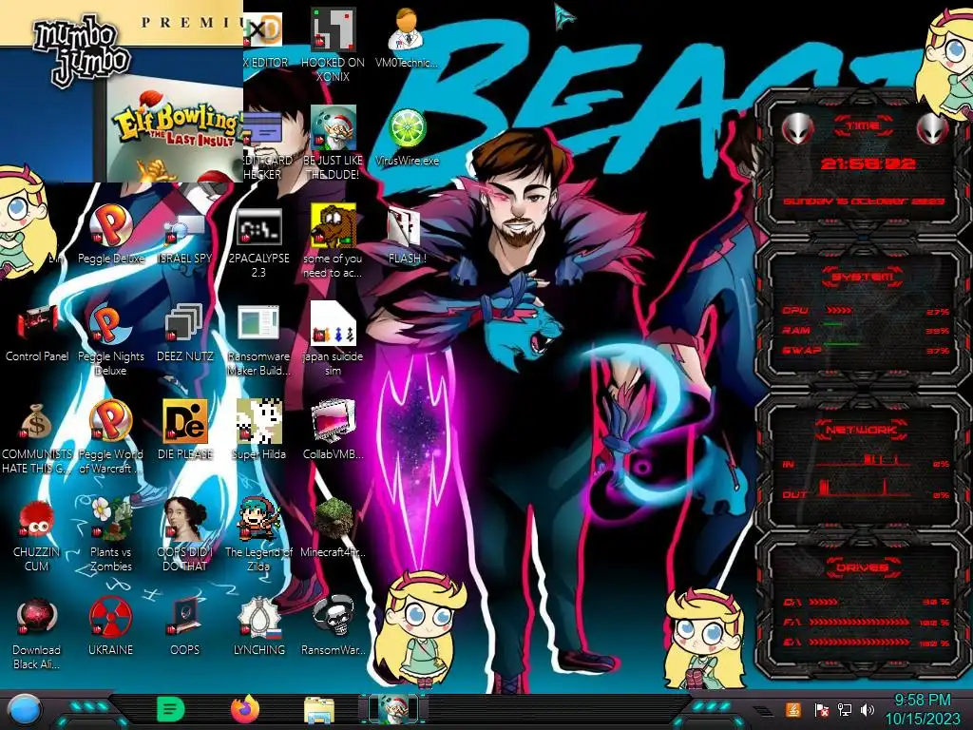Click the DRIVES header in the widget
The height and width of the screenshot is (730, 973).
(x=861, y=567)
